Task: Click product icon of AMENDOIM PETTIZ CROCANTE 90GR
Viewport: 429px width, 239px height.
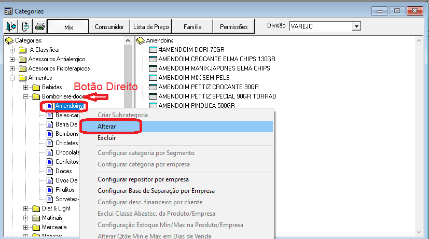Action: click(x=153, y=87)
